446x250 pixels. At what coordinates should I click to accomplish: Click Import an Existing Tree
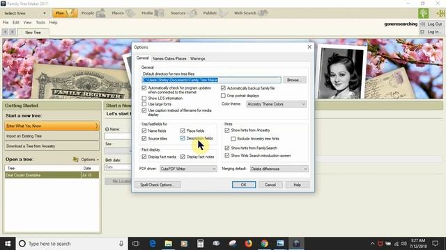pos(52,136)
